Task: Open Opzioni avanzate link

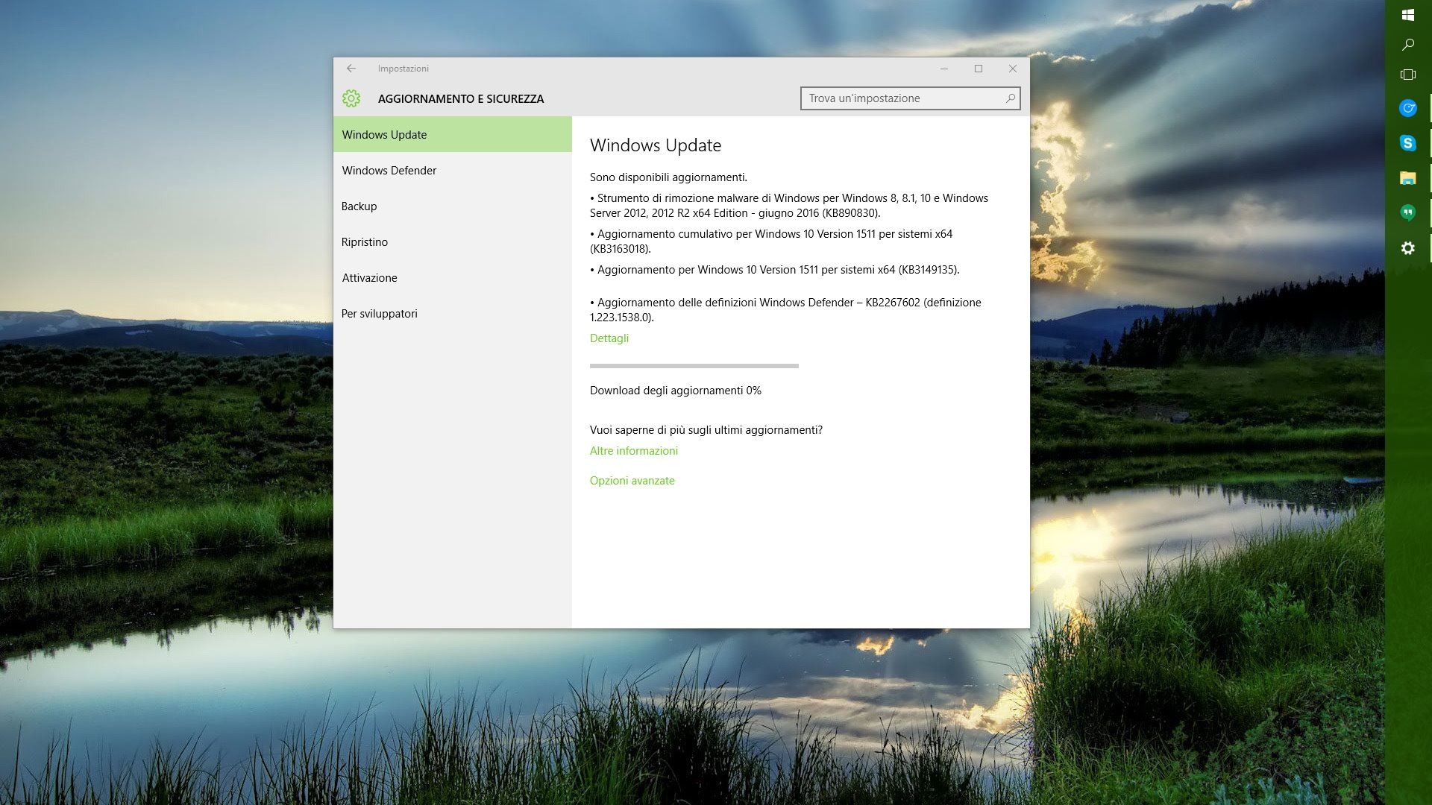Action: [x=632, y=481]
